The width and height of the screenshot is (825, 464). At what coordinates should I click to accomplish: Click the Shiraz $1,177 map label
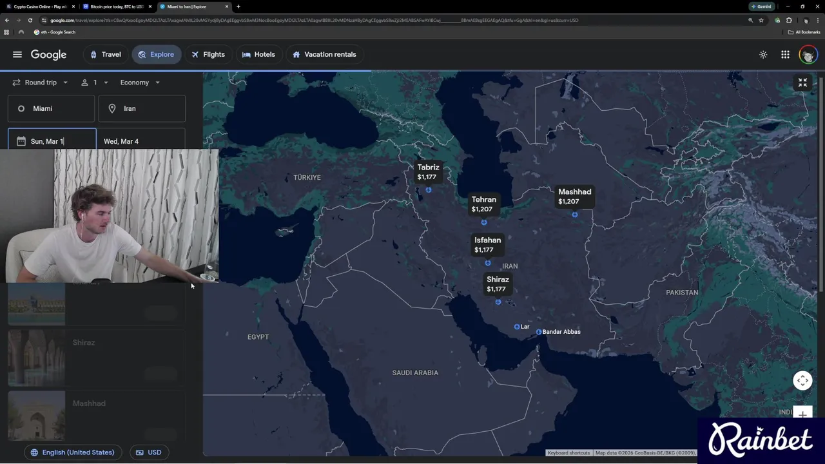pyautogui.click(x=498, y=284)
